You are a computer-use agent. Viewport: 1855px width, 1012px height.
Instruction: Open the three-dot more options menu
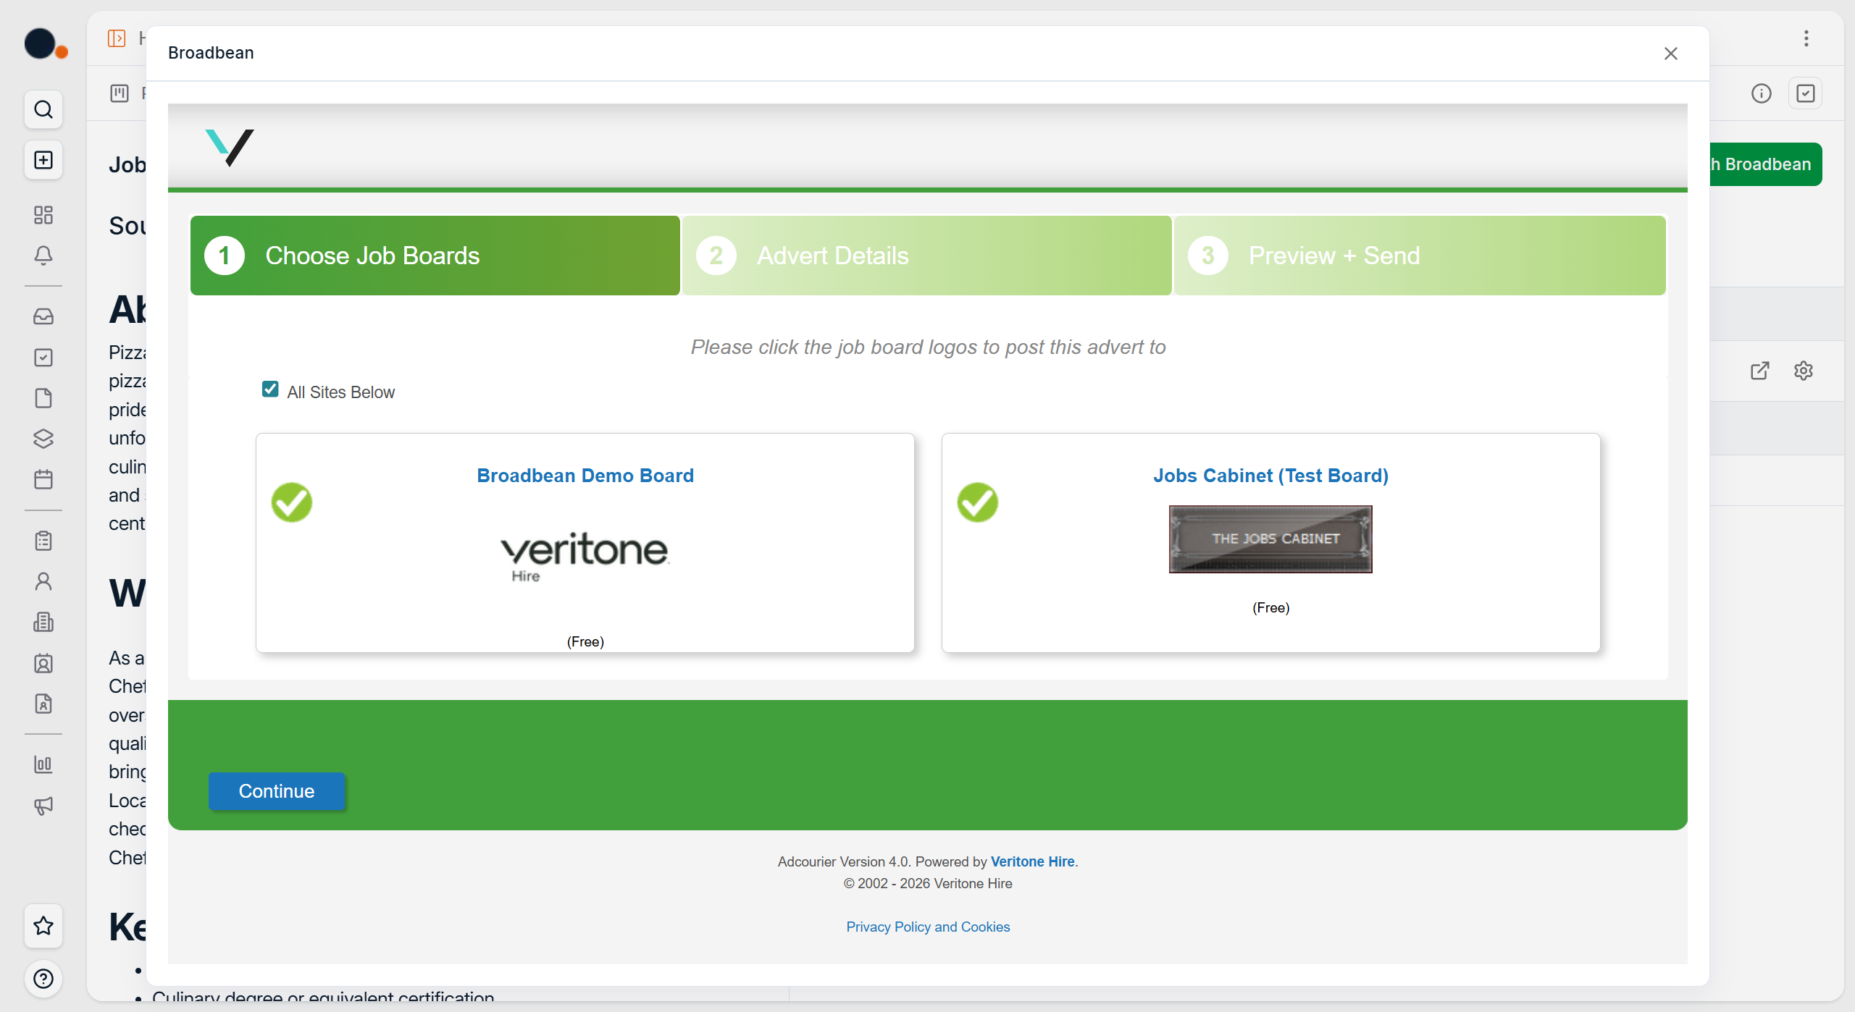tap(1806, 38)
